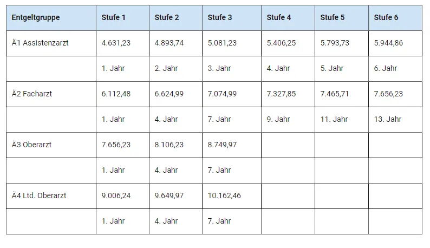Click the Stufe 3 column header
The height and width of the screenshot is (248, 430).
click(220, 17)
